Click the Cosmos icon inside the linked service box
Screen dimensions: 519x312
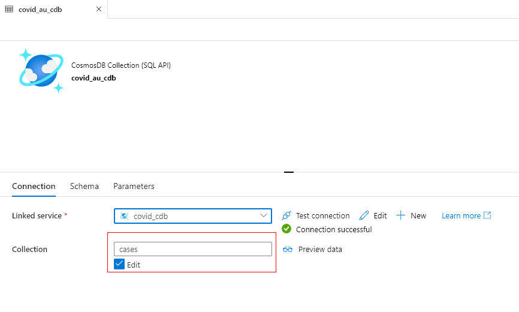[124, 216]
